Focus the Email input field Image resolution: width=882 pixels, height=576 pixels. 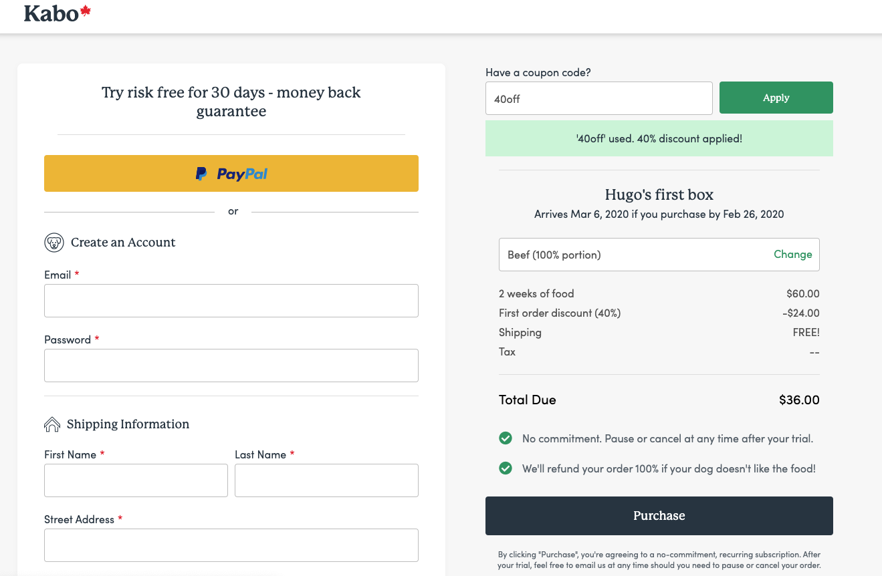[x=231, y=301]
